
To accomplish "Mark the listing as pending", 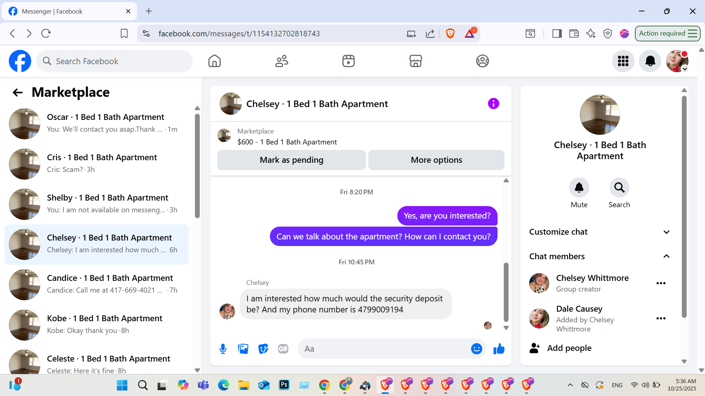I will pyautogui.click(x=292, y=160).
